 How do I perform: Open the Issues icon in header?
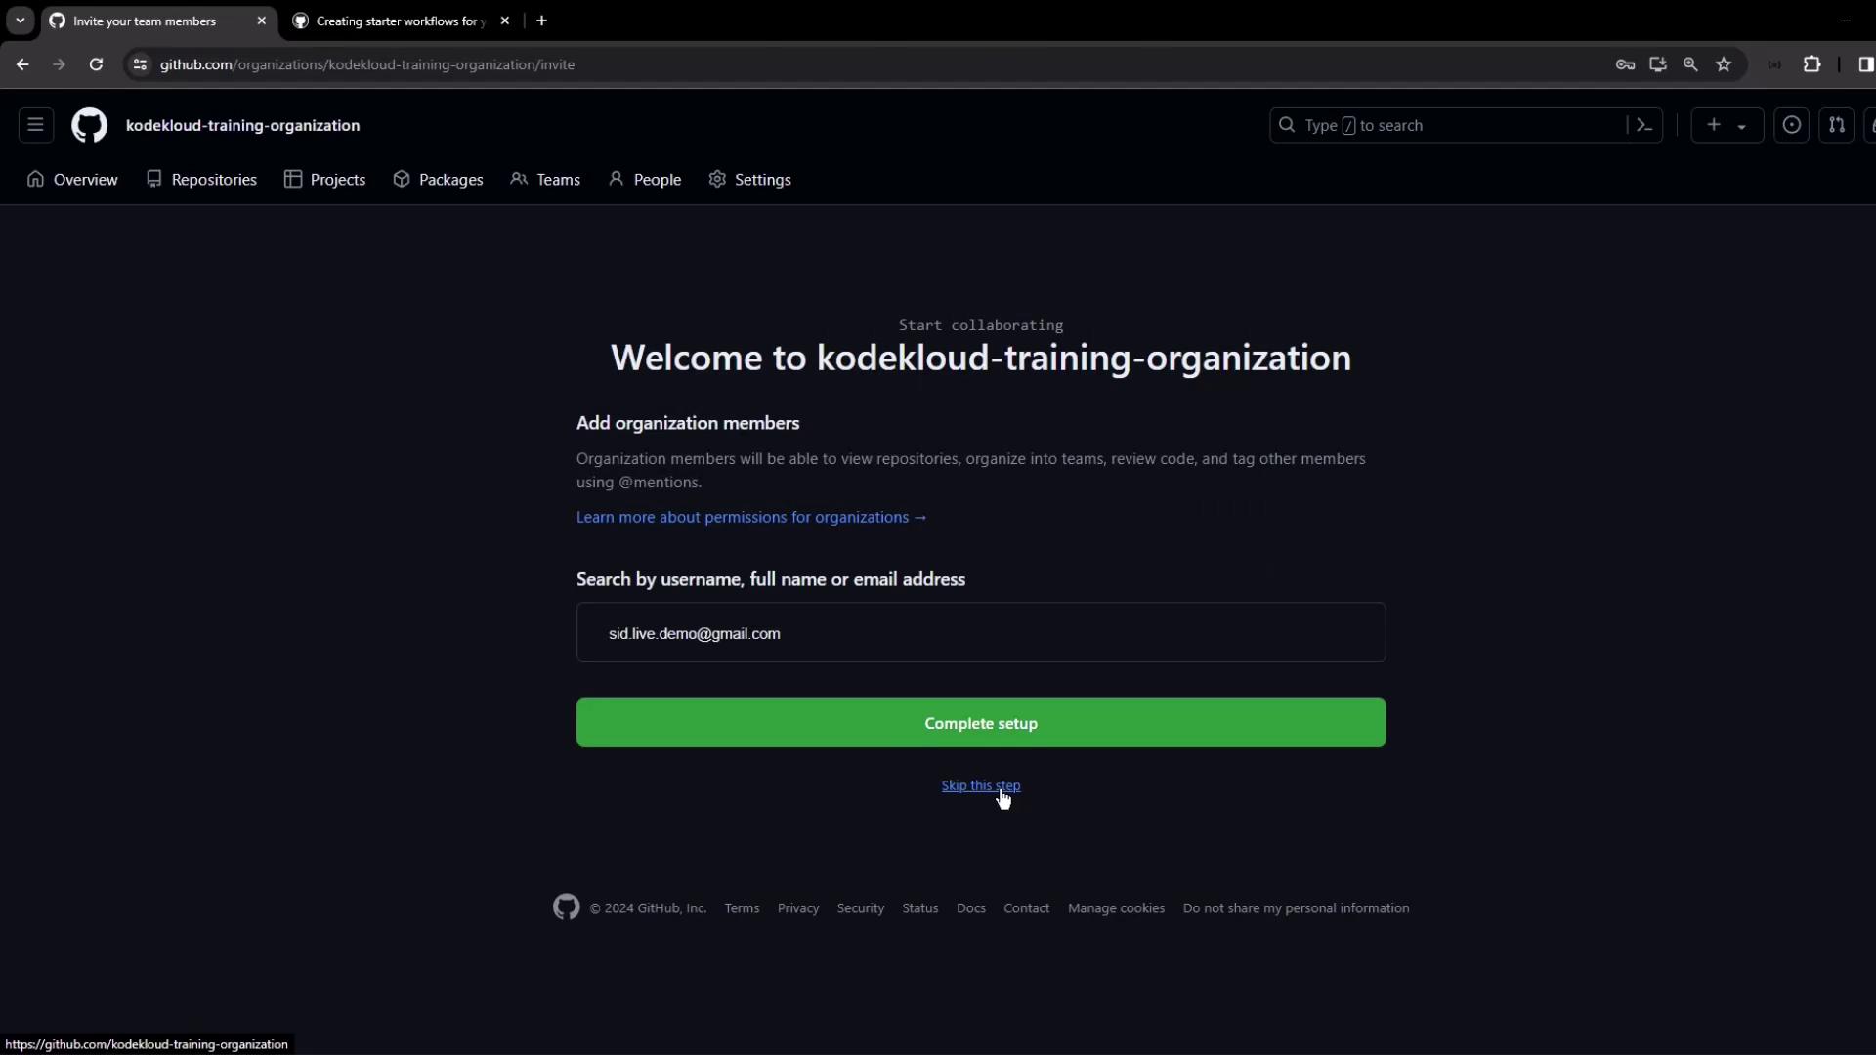1791,125
